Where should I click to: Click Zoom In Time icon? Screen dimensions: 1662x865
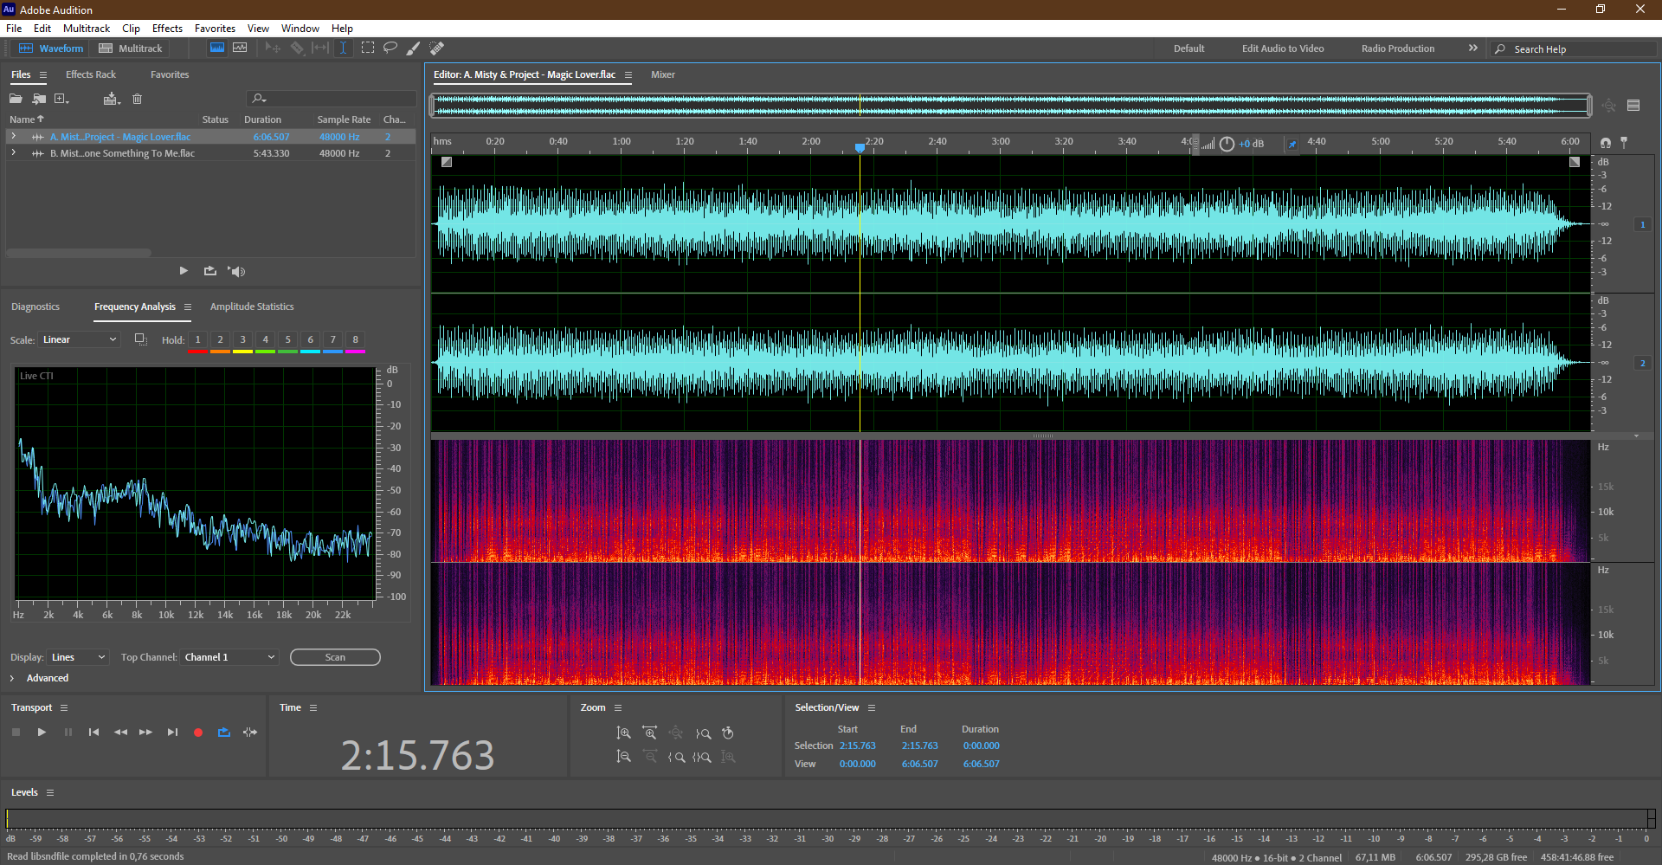click(x=650, y=733)
